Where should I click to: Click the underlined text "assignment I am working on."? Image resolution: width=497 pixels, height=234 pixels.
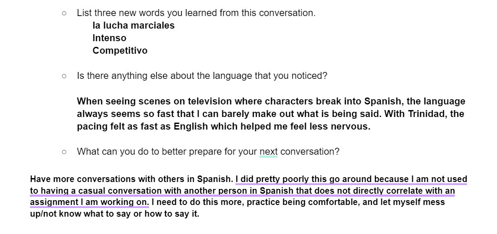pyautogui.click(x=89, y=202)
